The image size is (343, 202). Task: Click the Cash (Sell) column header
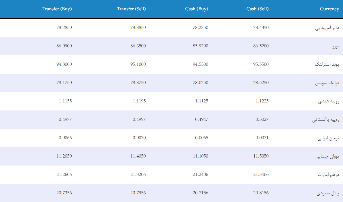(258, 9)
